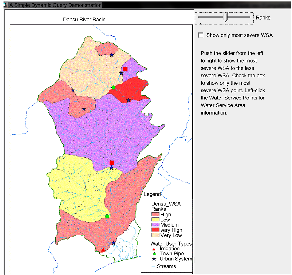The image size is (292, 275).
Task: Click the red square marker in the northeastern purple area
Action: 125,69
